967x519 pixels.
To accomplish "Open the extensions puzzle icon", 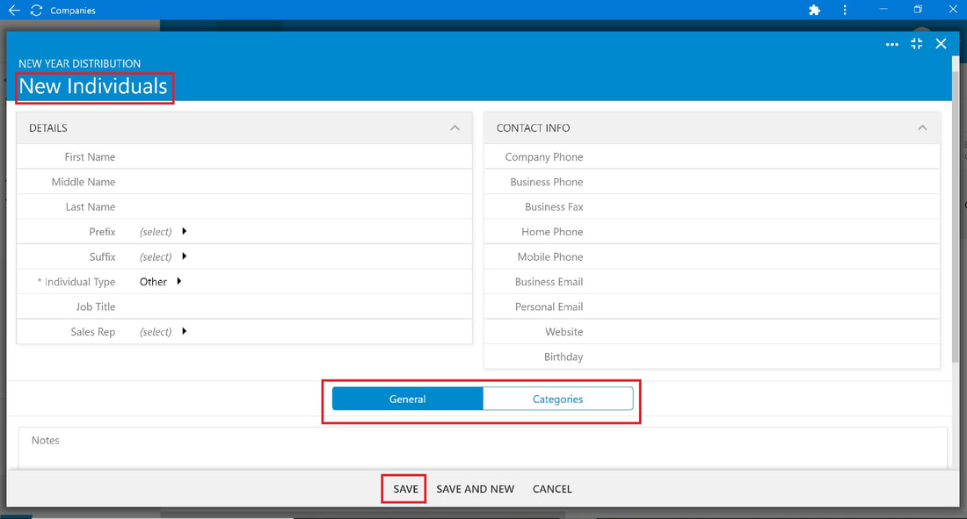I will pos(815,10).
